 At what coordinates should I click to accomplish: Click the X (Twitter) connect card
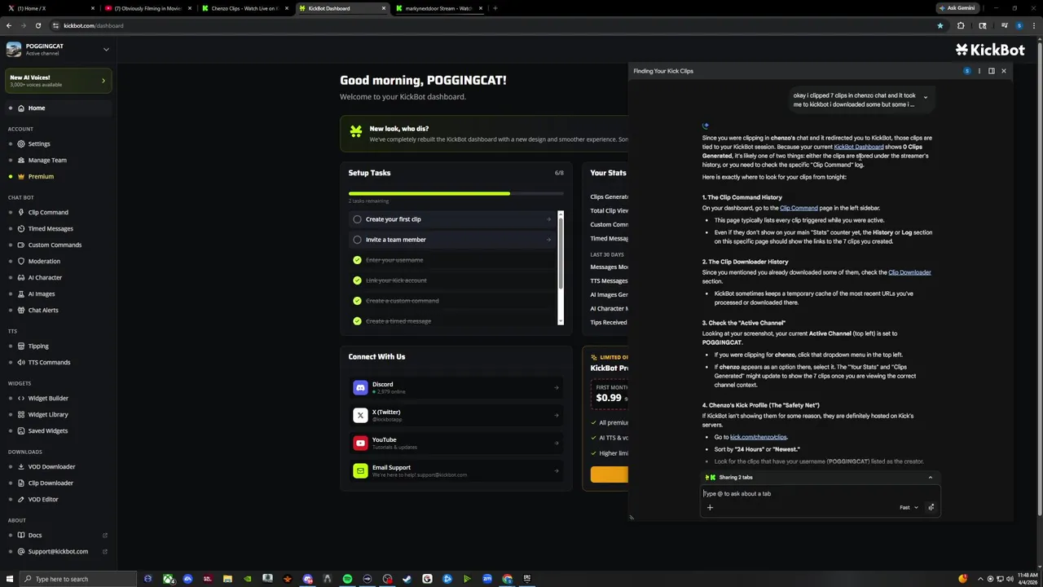pos(456,415)
